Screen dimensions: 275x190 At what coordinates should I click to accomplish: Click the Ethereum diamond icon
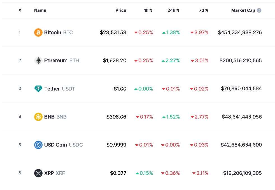click(x=38, y=61)
